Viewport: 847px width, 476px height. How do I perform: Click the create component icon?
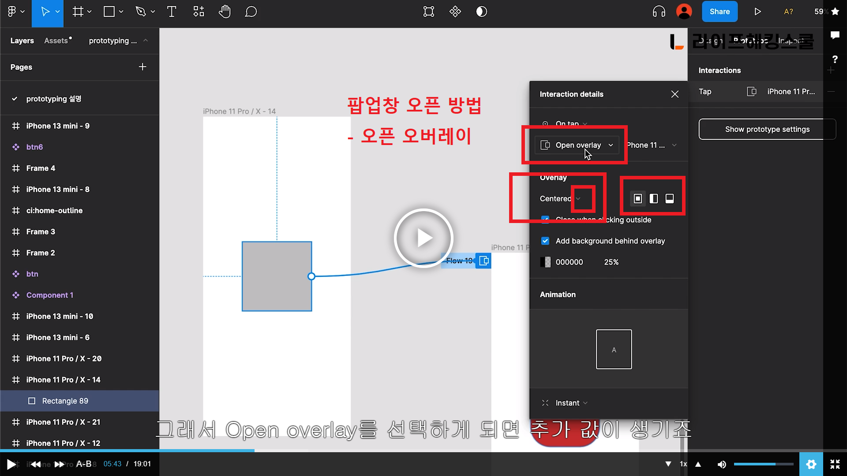455,12
